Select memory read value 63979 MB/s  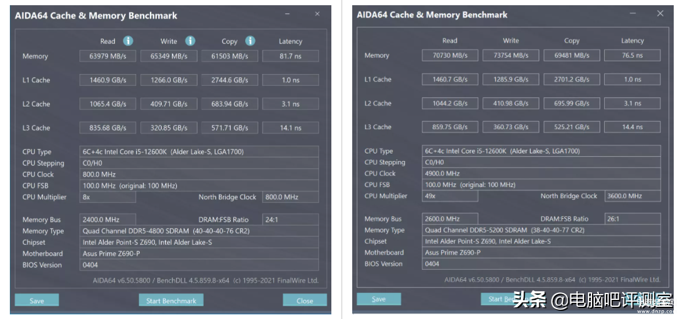108,56
